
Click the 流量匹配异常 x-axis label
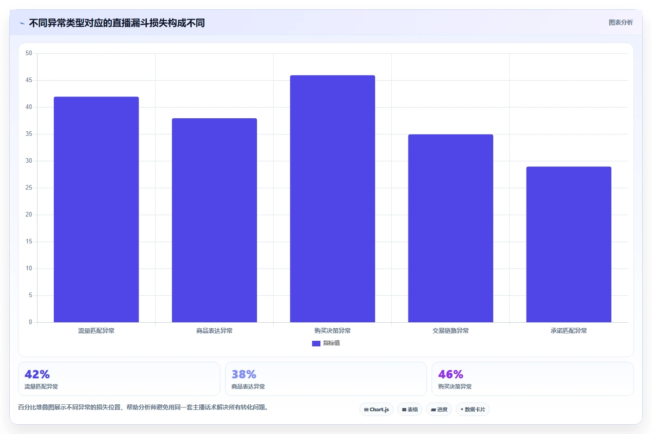pyautogui.click(x=96, y=331)
